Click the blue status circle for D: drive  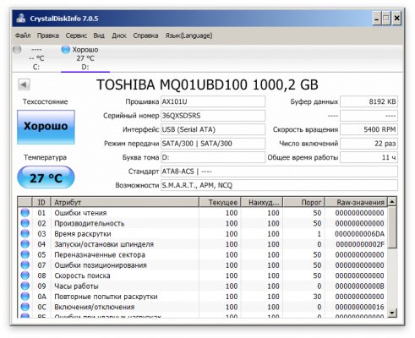click(x=65, y=50)
